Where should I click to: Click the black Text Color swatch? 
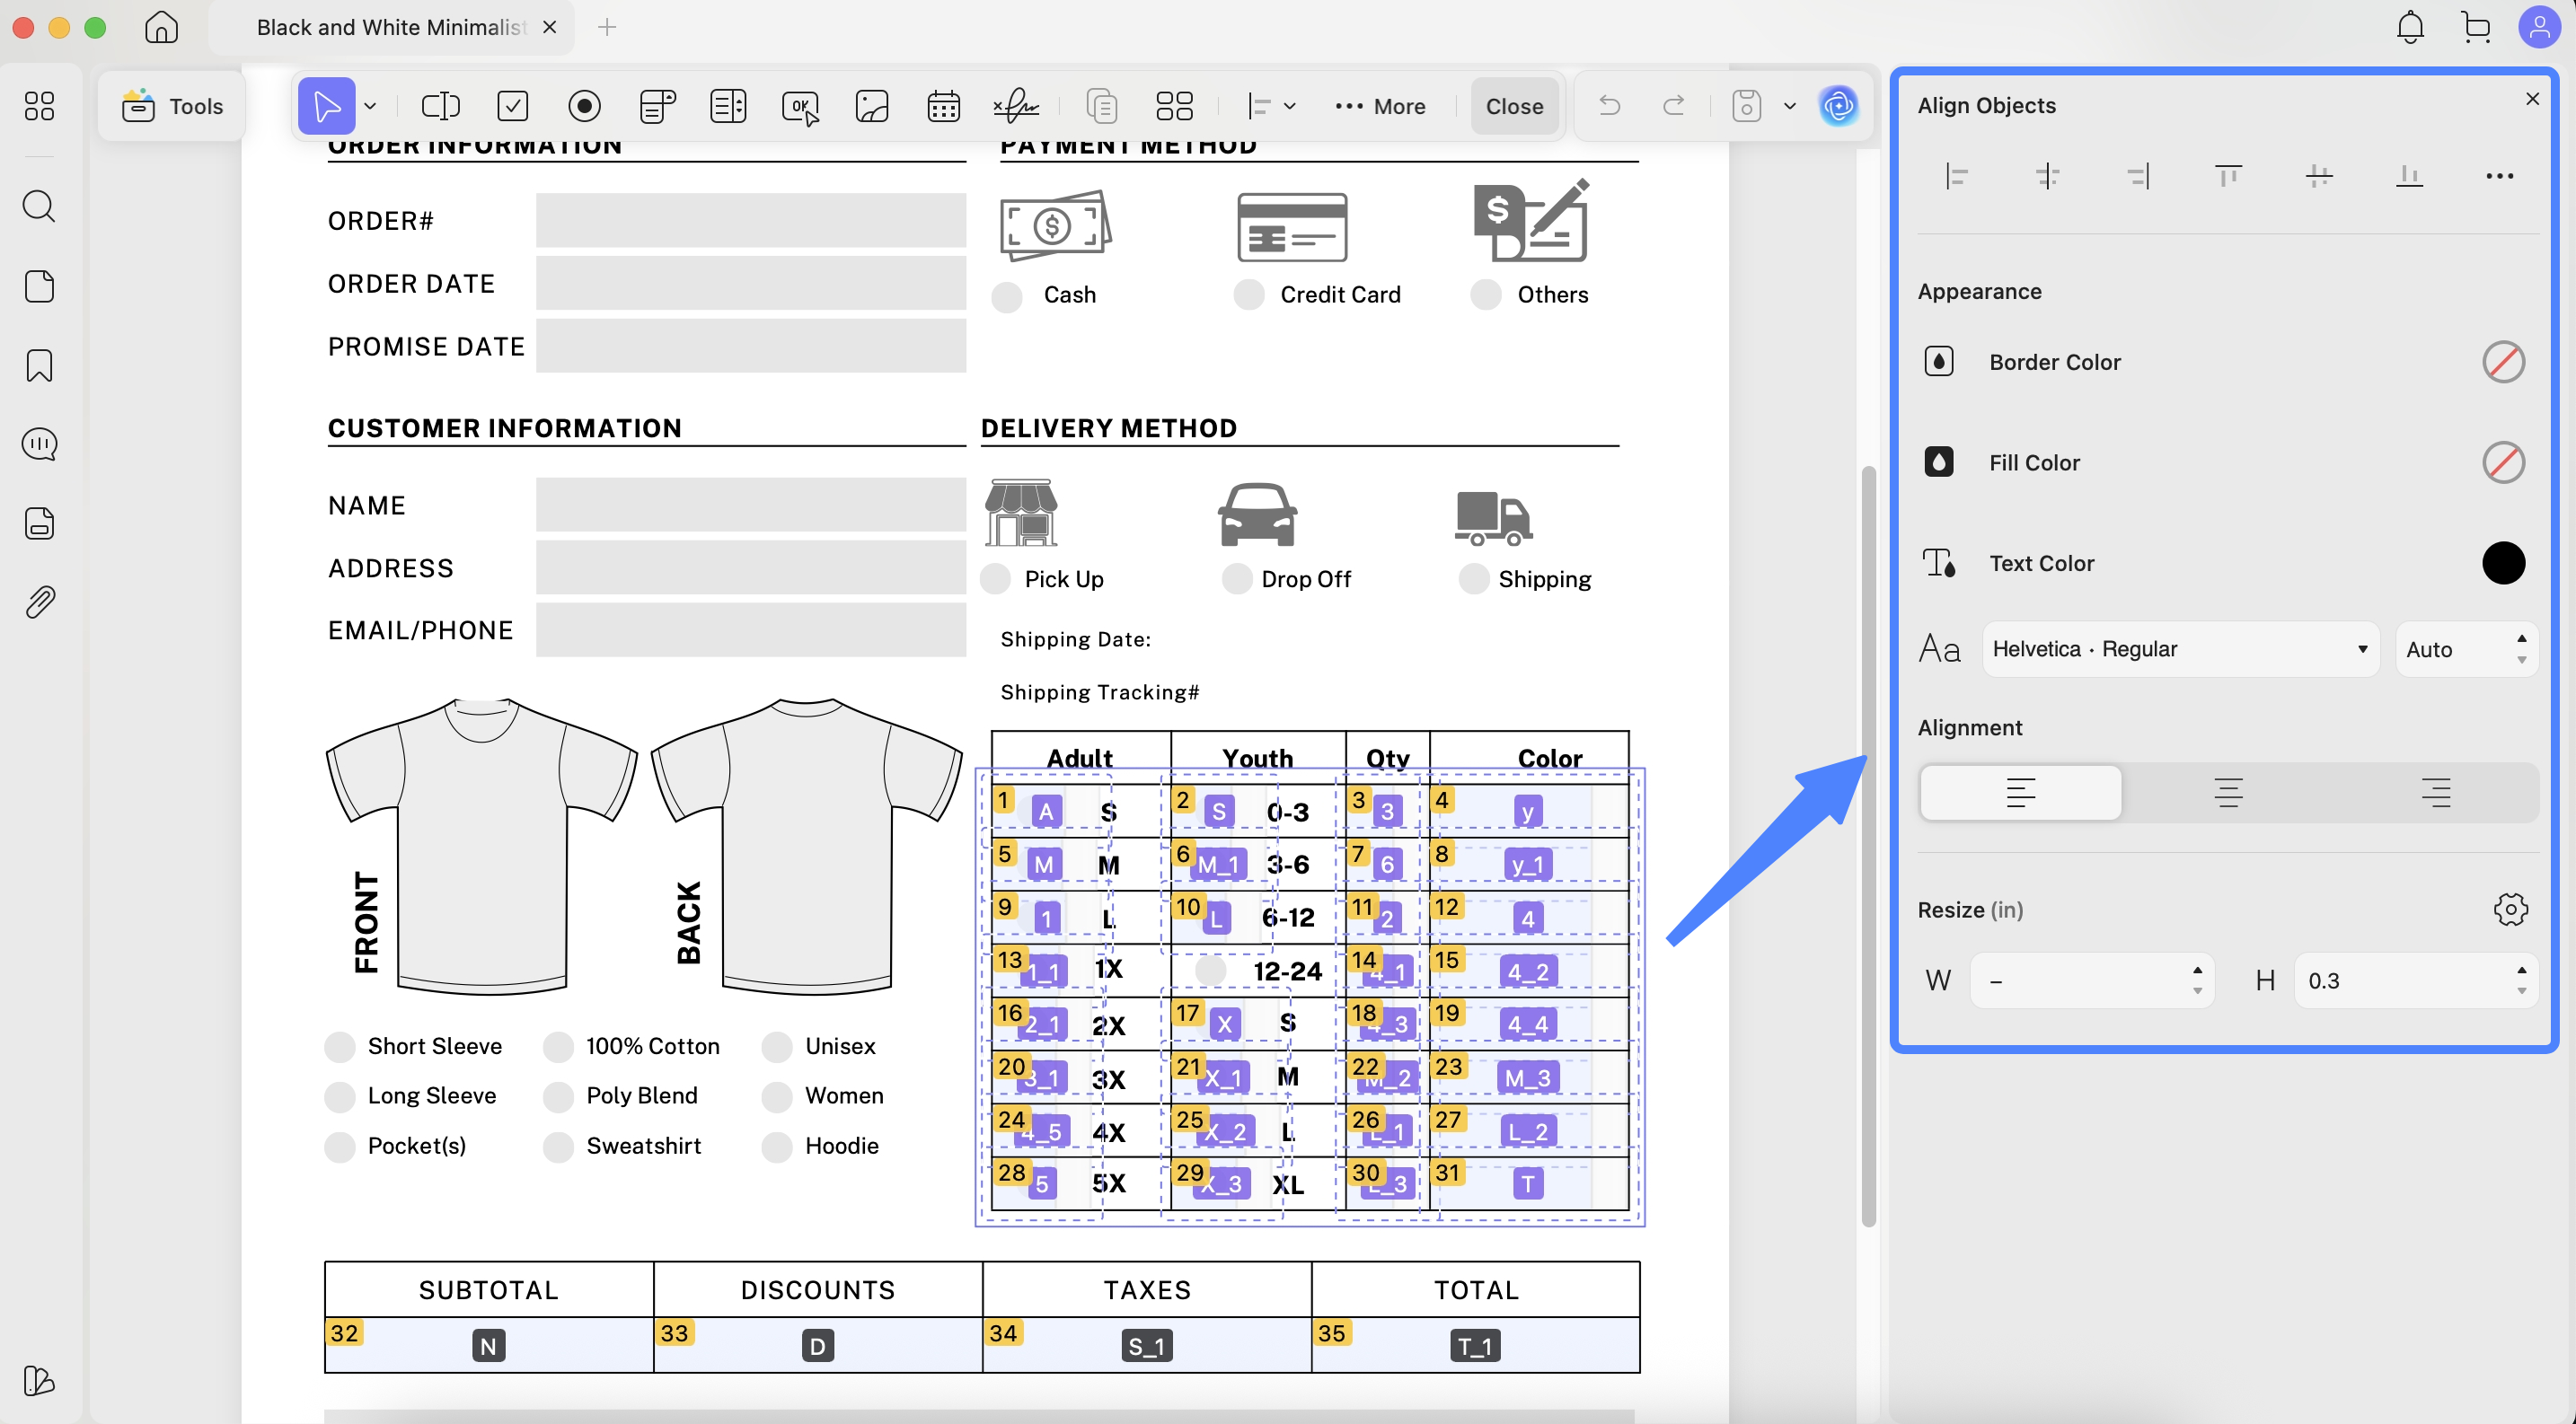point(2503,563)
